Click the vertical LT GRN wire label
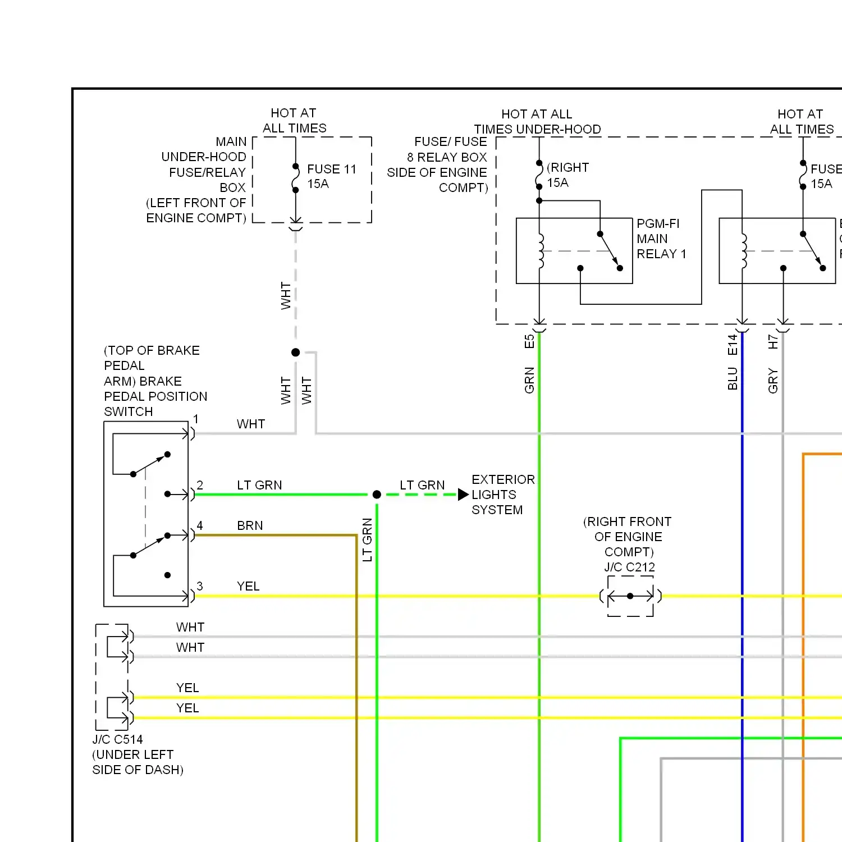The width and height of the screenshot is (842, 842). (x=367, y=539)
